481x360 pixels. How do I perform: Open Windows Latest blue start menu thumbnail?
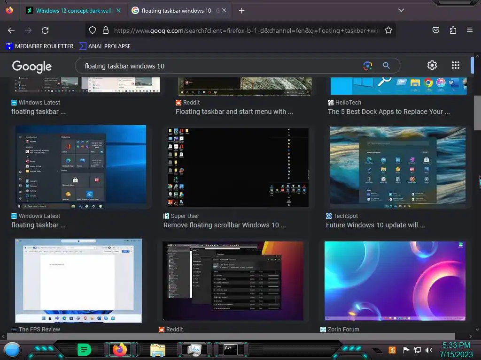(81, 167)
